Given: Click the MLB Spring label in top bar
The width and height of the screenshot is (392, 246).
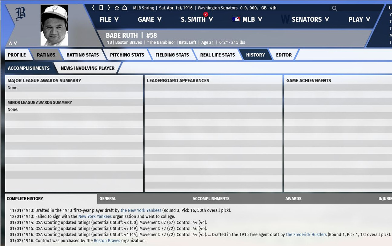Looking at the screenshot, I should point(143,8).
